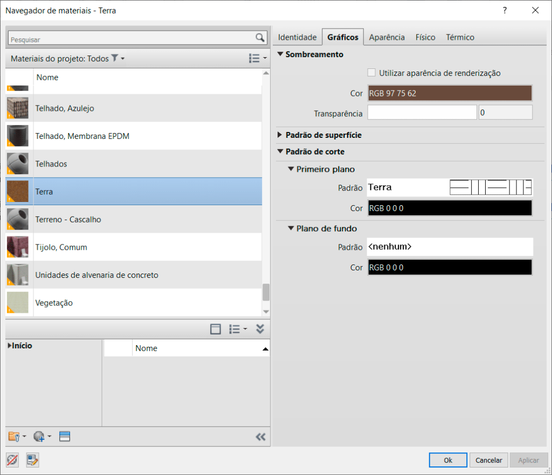Open the asset browser icon
The image size is (552, 475).
[65, 437]
